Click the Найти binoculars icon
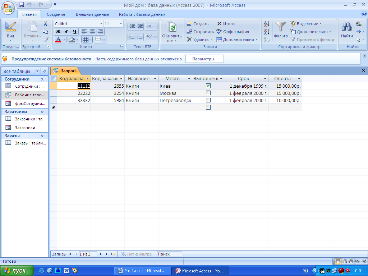This screenshot has width=368, height=276. point(347,27)
